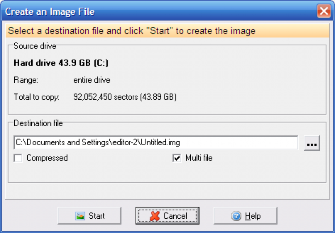This screenshot has width=335, height=233.
Task: Uncheck the Multi file checkbox
Action: pos(177,158)
